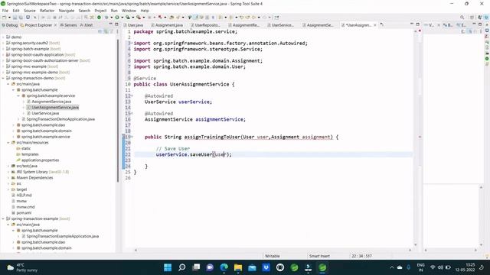Image resolution: width=490 pixels, height=275 pixels.
Task: Open Microsoft Edge from the taskbar
Action: 224,267
